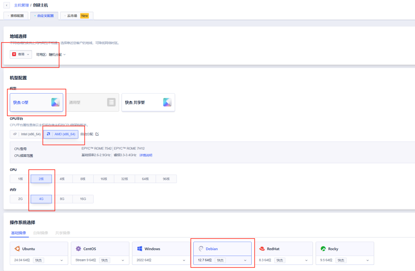Screen dimensions: 415x271
Task: Click the CentOS logo icon
Action: (78, 249)
